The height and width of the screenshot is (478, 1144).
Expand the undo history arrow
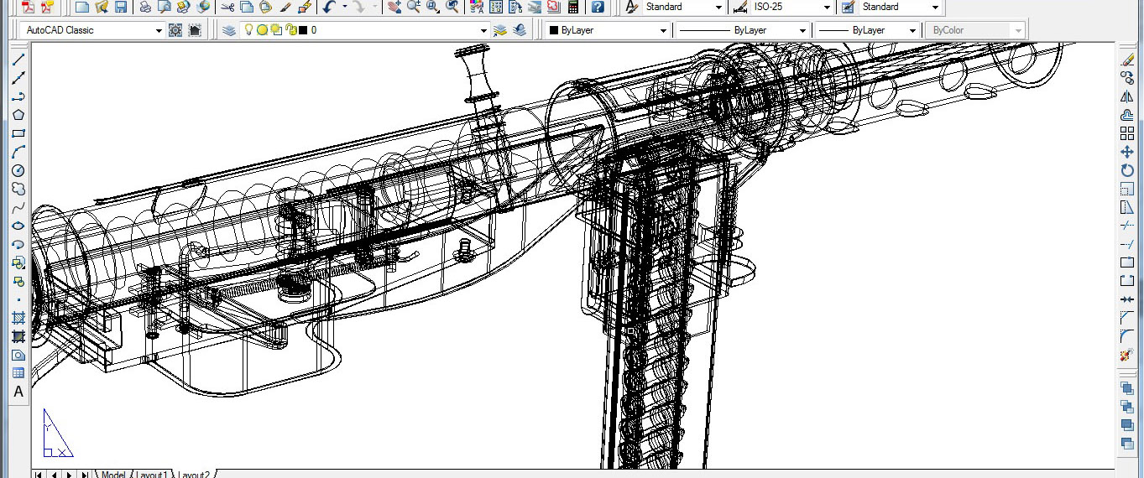[x=344, y=7]
